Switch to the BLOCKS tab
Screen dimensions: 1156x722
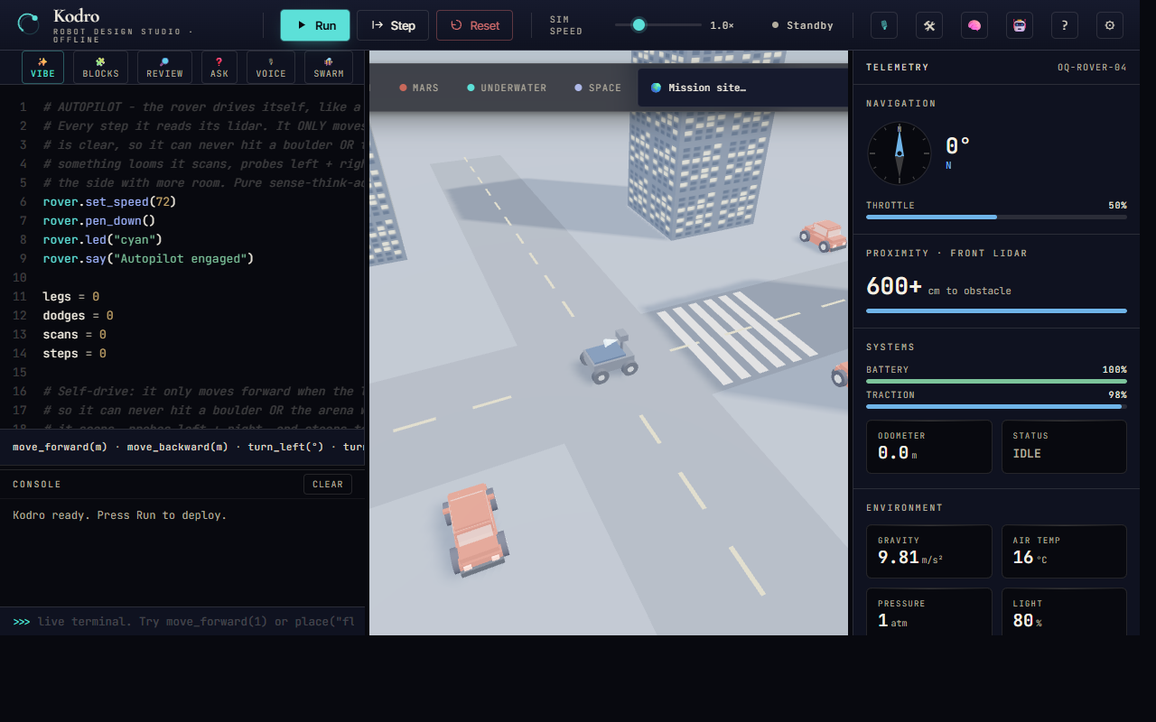click(x=100, y=68)
